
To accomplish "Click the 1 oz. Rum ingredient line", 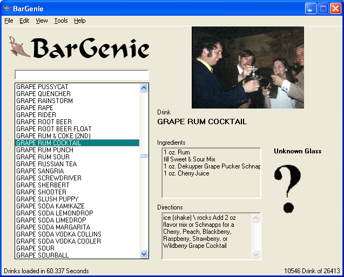I will pyautogui.click(x=177, y=152).
